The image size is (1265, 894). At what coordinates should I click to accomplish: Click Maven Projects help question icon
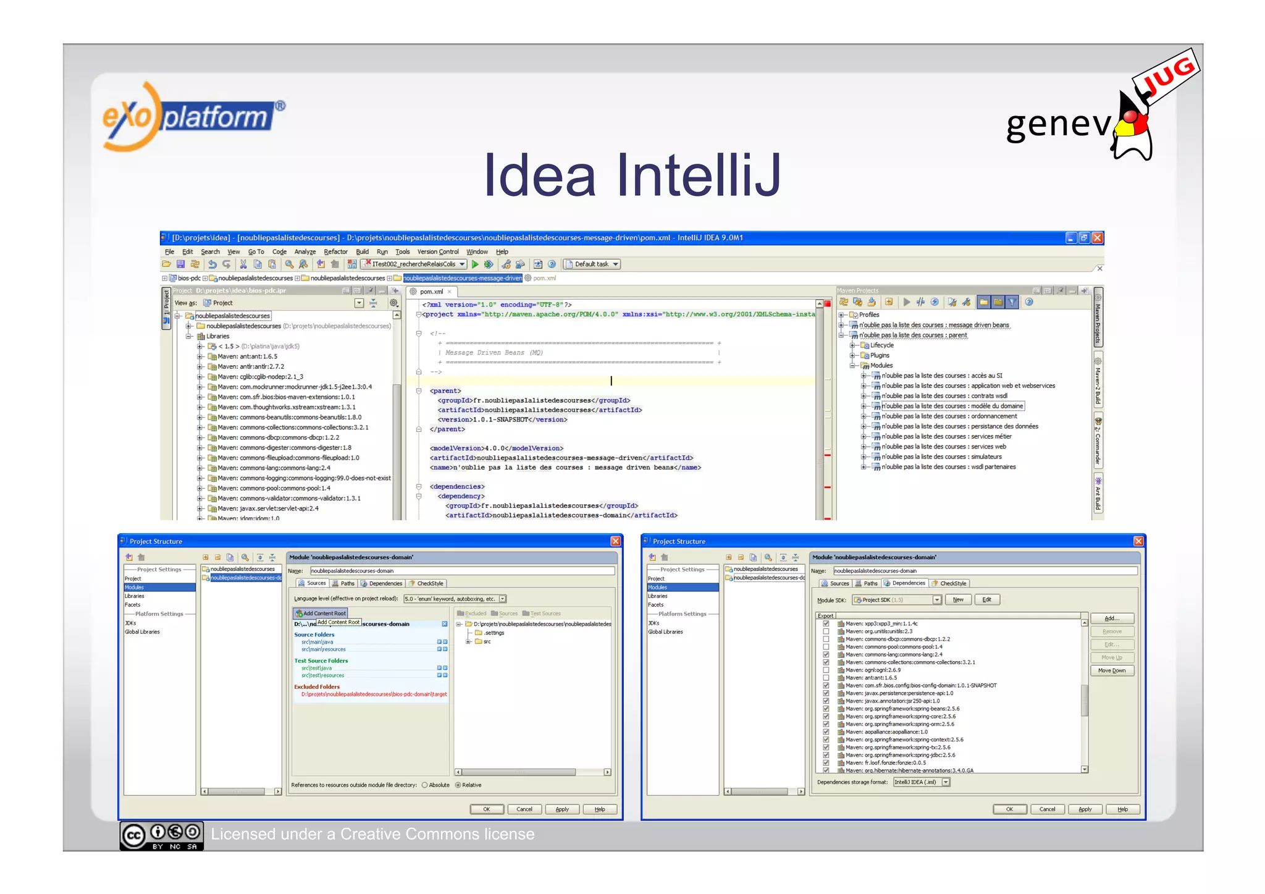(x=1029, y=302)
